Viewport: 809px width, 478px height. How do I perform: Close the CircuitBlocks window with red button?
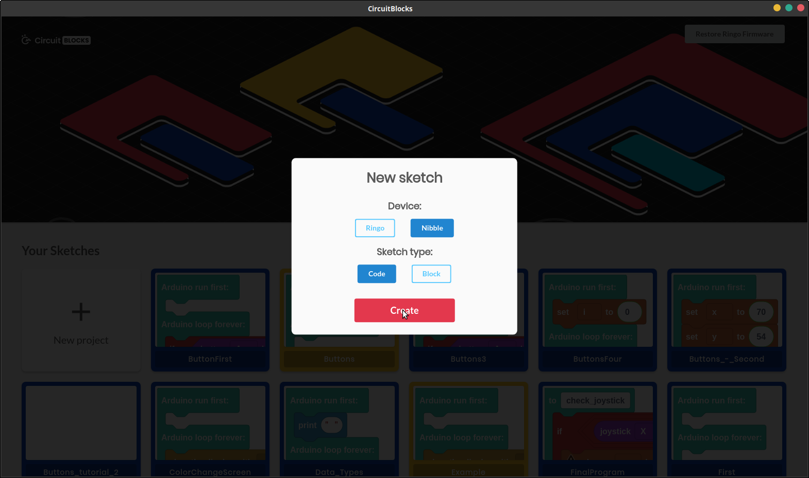pyautogui.click(x=801, y=8)
